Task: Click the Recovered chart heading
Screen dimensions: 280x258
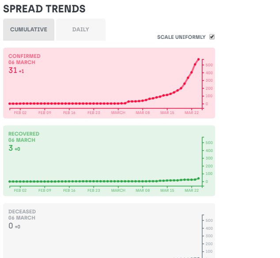Action: [x=24, y=134]
